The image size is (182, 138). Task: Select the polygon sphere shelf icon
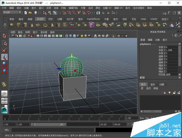tap(12, 25)
